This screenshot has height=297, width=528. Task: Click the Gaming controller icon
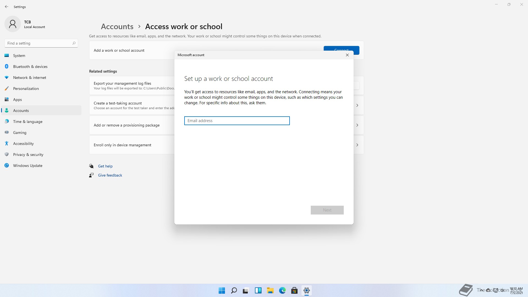tap(7, 133)
